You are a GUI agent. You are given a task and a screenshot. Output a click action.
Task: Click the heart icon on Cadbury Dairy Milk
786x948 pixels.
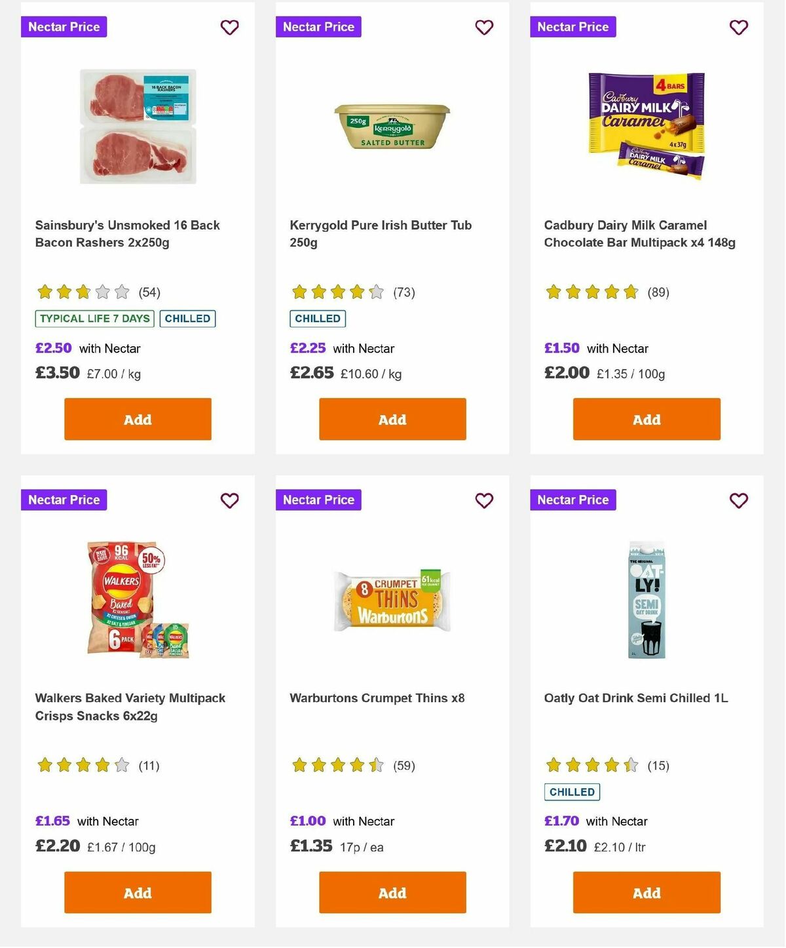pos(738,28)
